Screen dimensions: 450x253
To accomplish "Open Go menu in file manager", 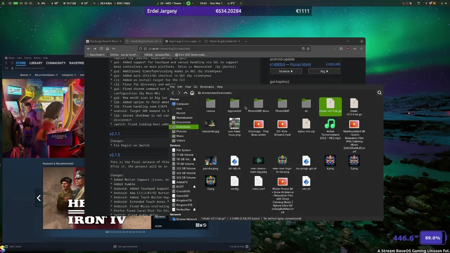I will point(195,87).
